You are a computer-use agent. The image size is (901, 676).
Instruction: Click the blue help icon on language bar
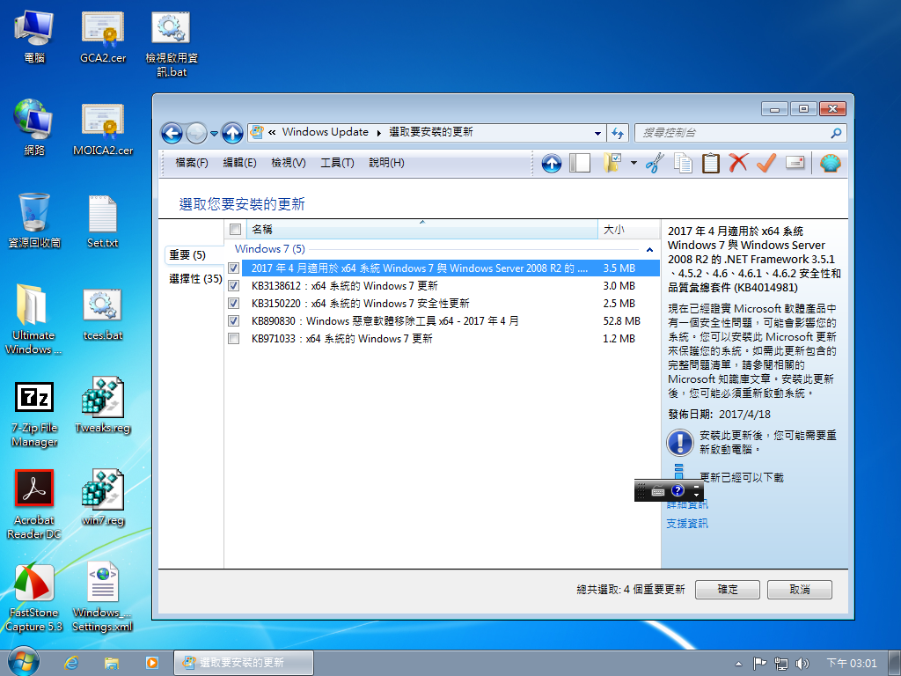point(678,490)
